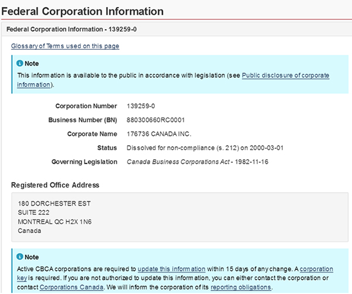Click the Registered Office Address heading
Screen dimensions: 352x294
pos(55,185)
